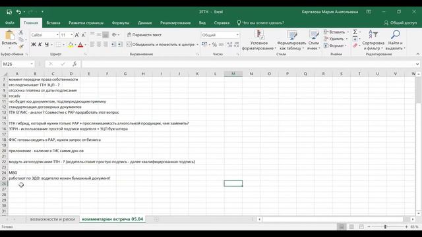This screenshot has height=237, width=422.
Task: Open the Calibri font name dropdown
Action: pos(57,35)
